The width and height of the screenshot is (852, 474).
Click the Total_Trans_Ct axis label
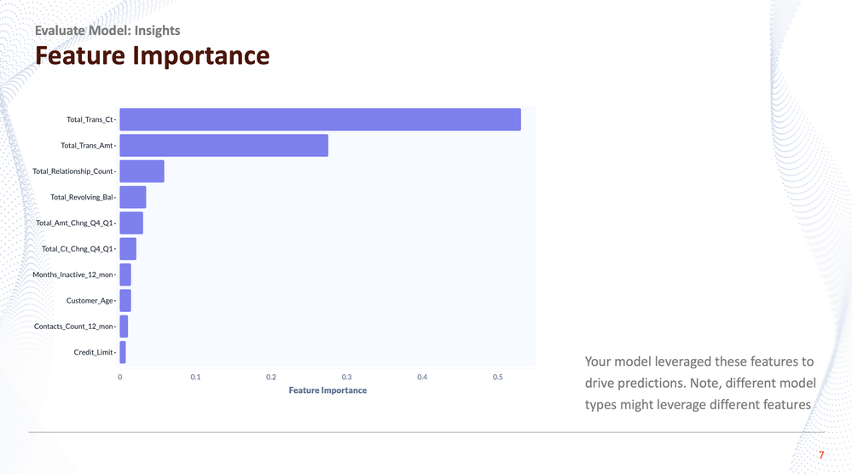coord(90,119)
